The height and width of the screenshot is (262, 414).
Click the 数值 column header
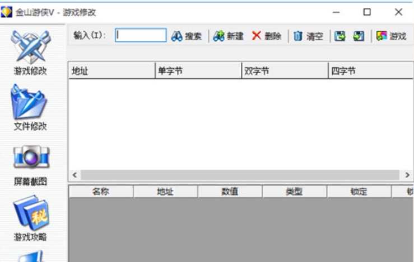230,192
